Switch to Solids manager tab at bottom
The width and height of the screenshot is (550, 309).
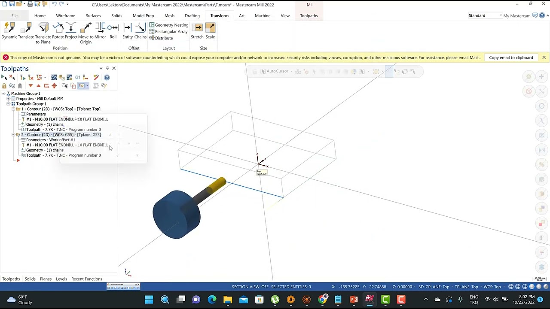(30, 279)
